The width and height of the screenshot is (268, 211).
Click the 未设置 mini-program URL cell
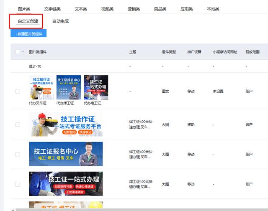click(x=218, y=91)
